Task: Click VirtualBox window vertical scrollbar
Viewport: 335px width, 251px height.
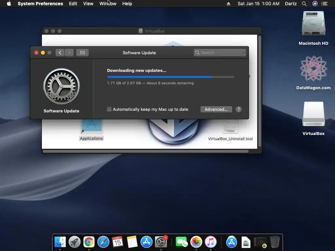Action: (x=260, y=92)
